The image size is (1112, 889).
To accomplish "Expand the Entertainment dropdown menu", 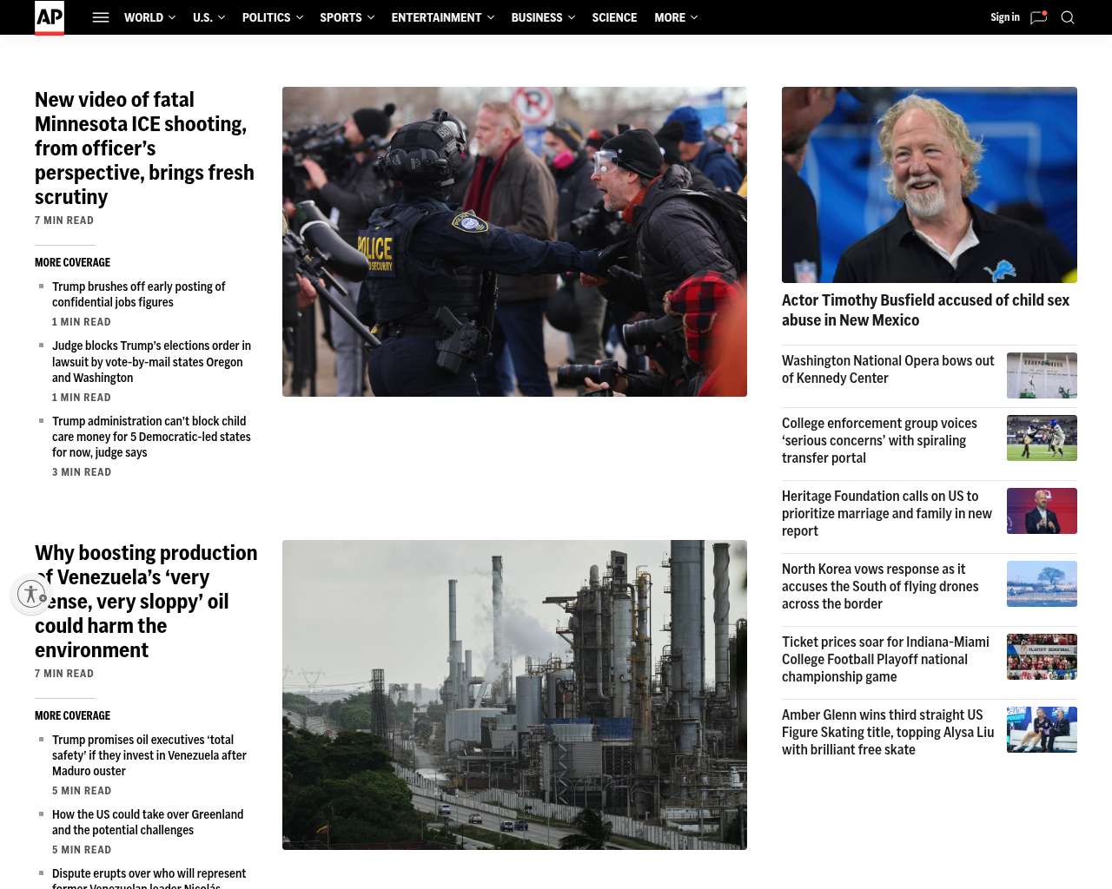I will pos(442,17).
